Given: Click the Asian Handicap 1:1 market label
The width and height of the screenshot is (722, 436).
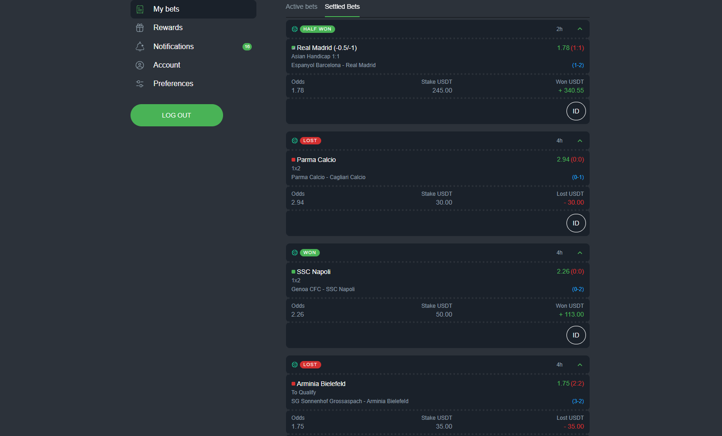Looking at the screenshot, I should 315,56.
